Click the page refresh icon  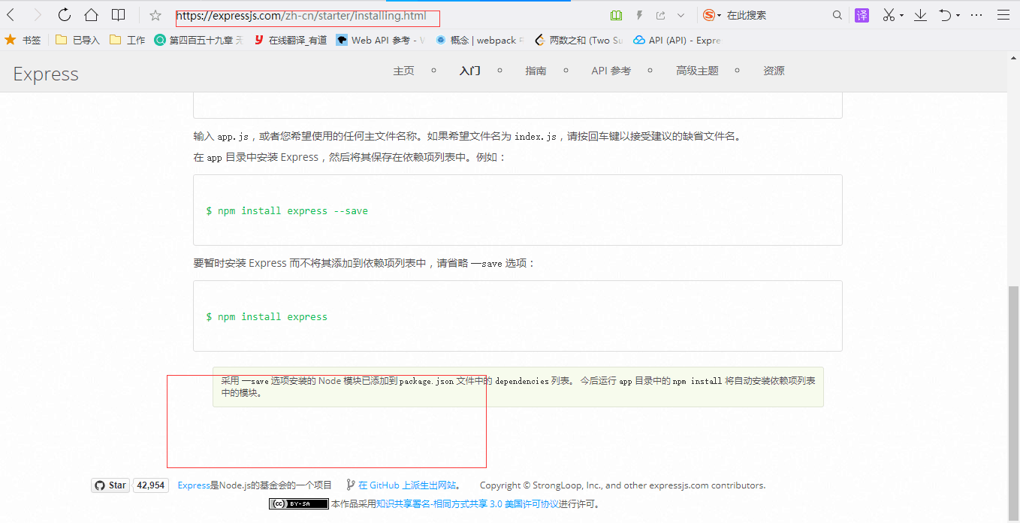(x=65, y=15)
